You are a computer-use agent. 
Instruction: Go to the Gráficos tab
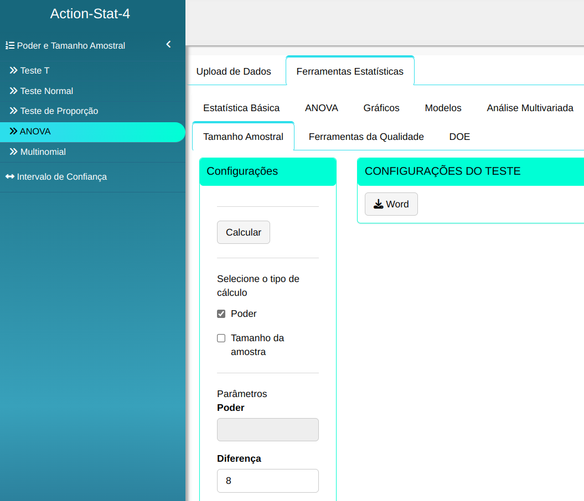381,108
